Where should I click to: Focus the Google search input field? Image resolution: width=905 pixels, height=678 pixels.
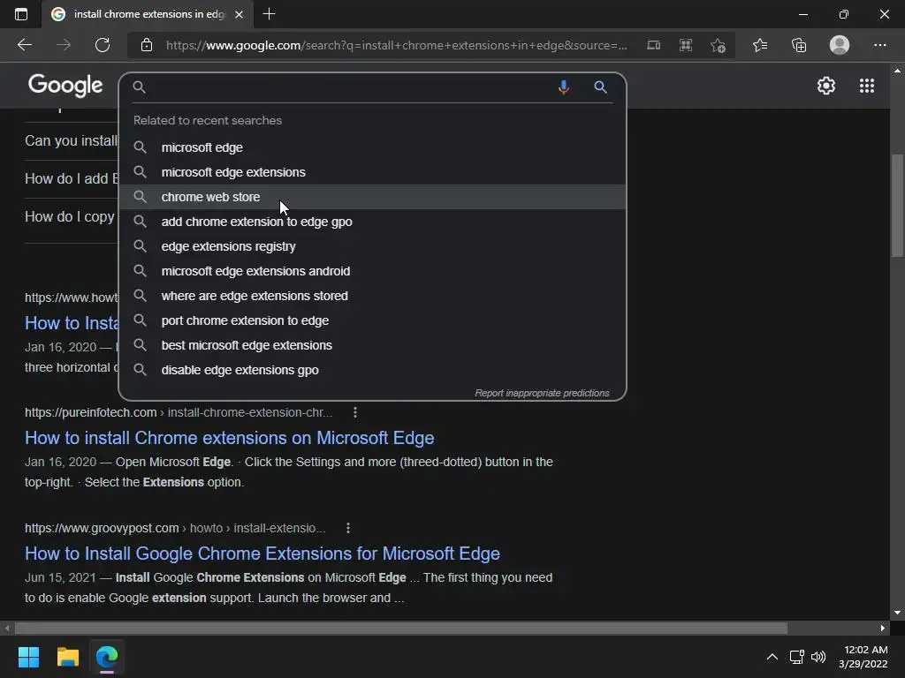[x=349, y=87]
